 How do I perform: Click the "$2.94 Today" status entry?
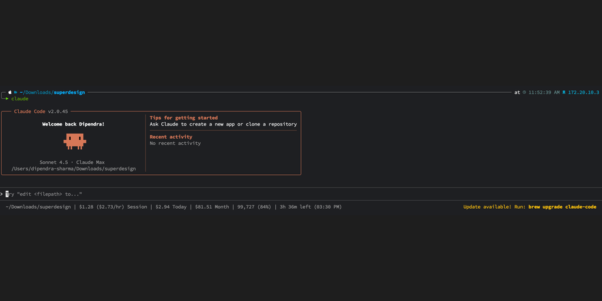[x=171, y=207]
